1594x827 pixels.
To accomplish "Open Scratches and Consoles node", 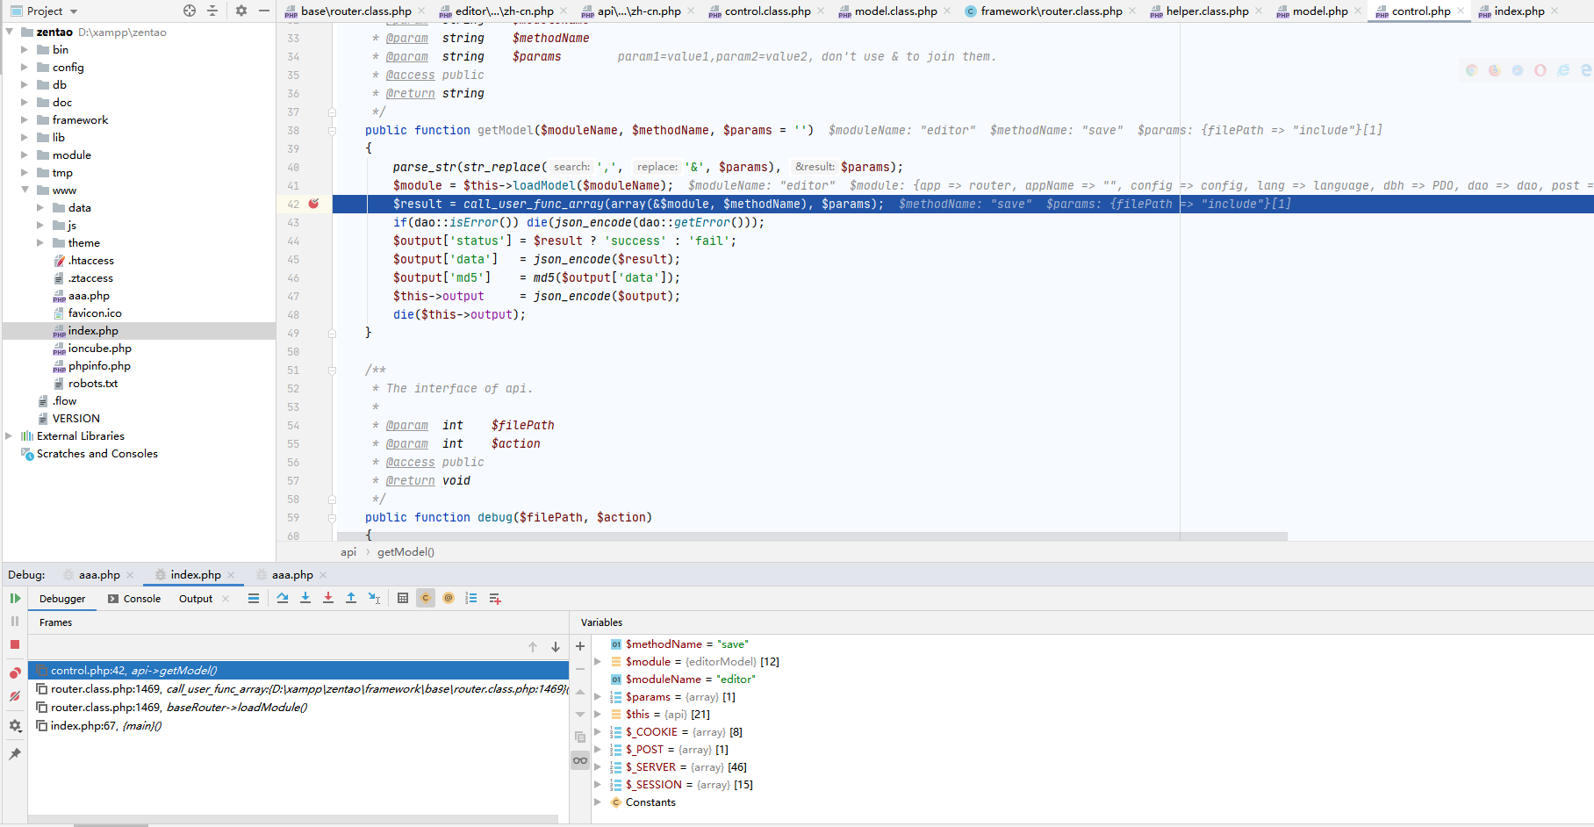I will click(x=97, y=454).
